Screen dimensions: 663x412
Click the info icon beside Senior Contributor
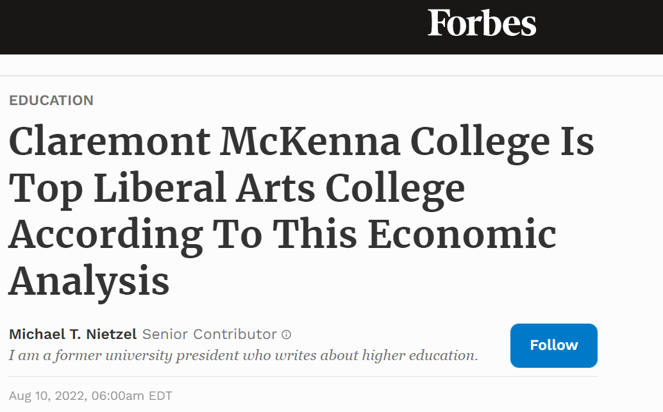(x=287, y=334)
